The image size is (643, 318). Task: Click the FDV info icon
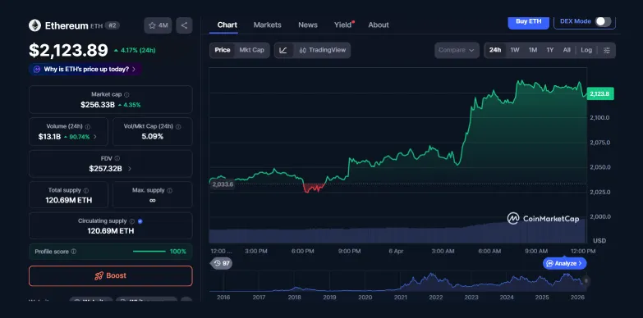click(x=117, y=158)
